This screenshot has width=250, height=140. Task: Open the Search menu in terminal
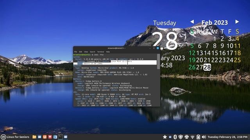[x=92, y=52]
